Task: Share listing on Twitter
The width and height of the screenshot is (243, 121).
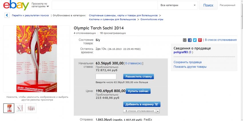Action: [195, 40]
